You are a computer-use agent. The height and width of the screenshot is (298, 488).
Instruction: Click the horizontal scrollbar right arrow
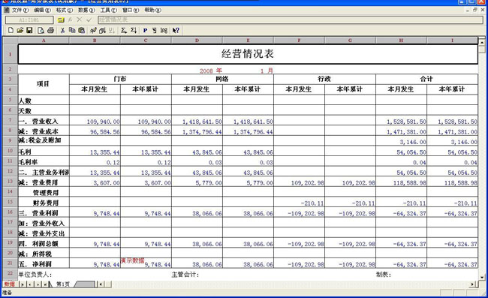click(x=473, y=284)
